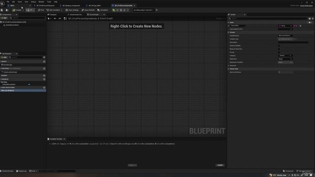Toggle Hide Unrelated nodes

click(x=53, y=10)
